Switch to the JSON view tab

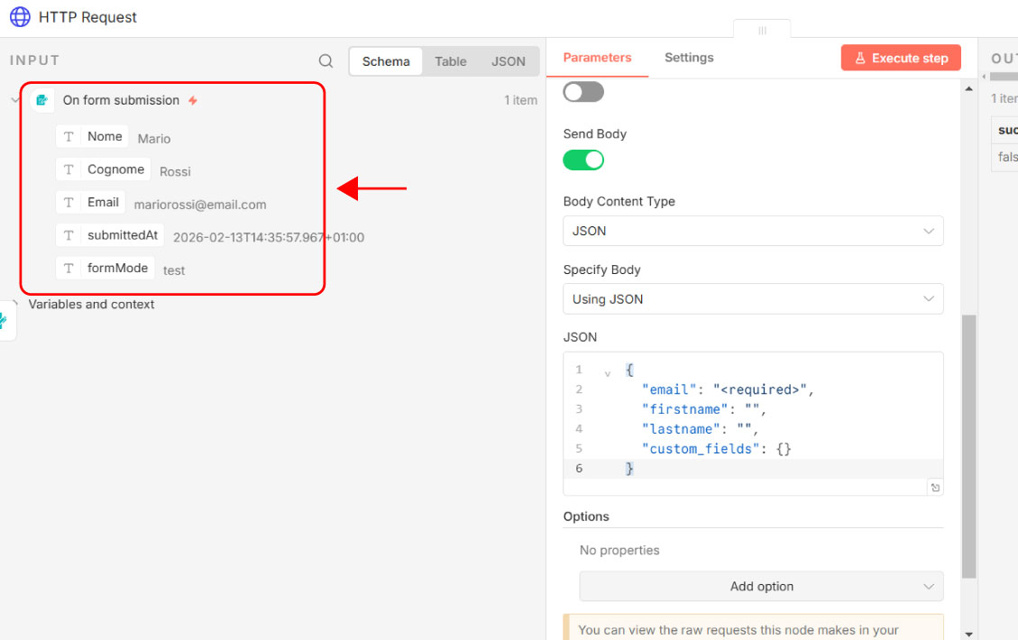point(508,61)
